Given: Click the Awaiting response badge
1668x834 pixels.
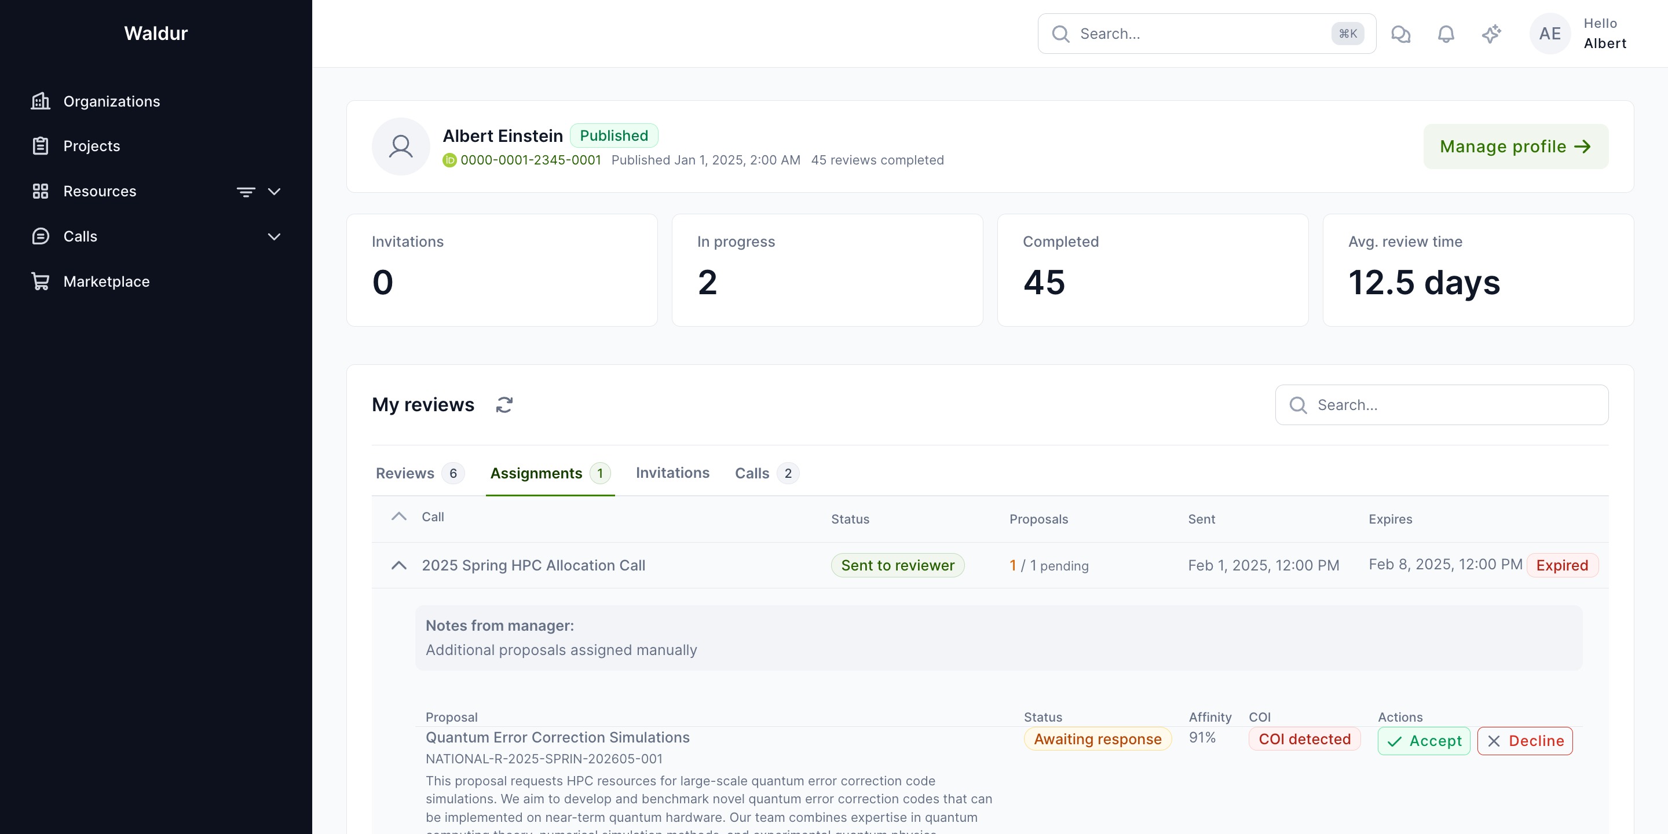Looking at the screenshot, I should [x=1098, y=739].
